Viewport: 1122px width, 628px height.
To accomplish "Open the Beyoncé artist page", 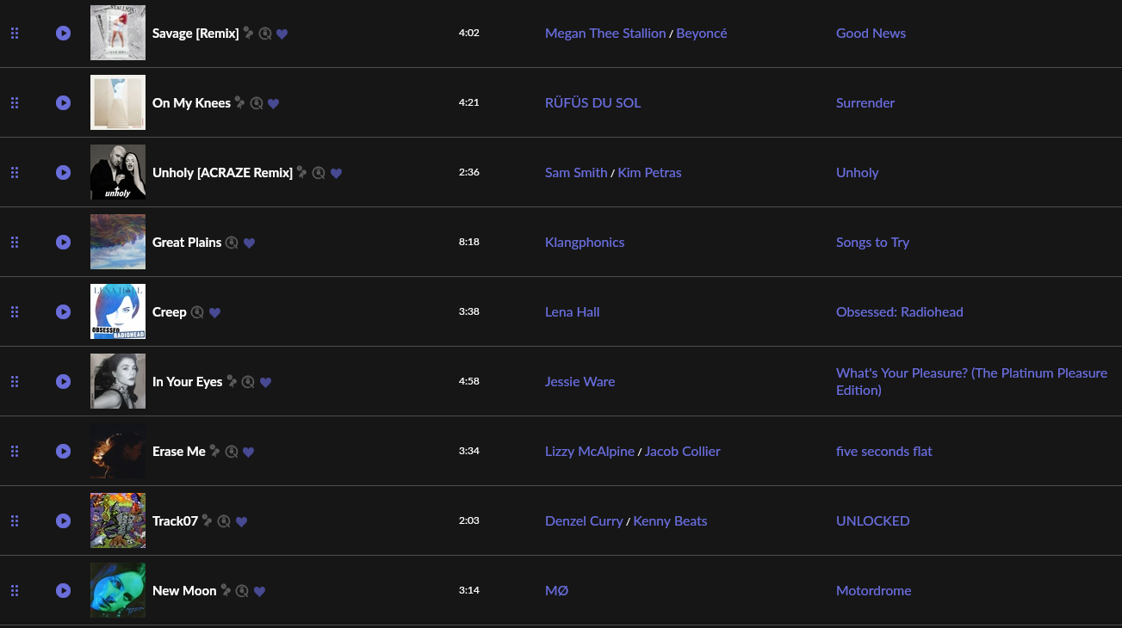I will [701, 33].
